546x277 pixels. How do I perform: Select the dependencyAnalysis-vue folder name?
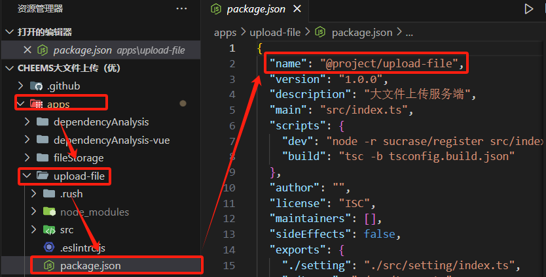pos(112,140)
